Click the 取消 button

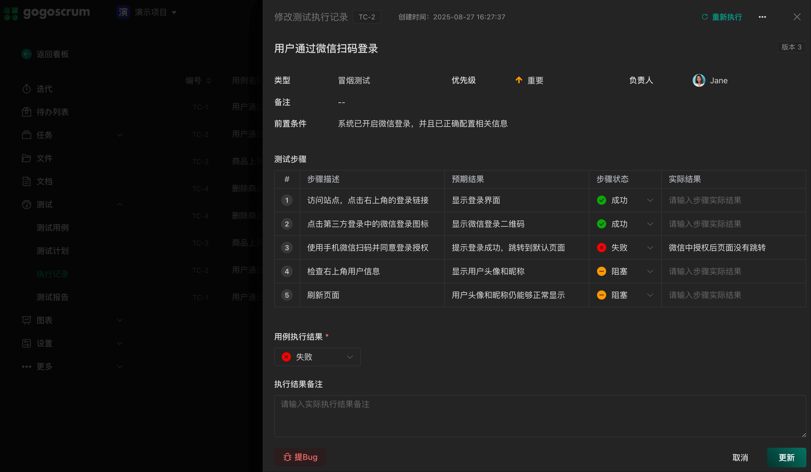click(x=740, y=458)
